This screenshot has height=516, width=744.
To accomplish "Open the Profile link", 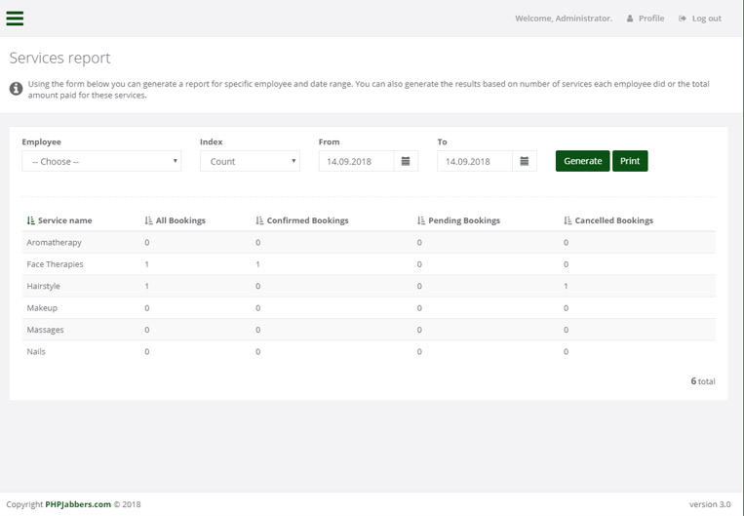I will (651, 19).
